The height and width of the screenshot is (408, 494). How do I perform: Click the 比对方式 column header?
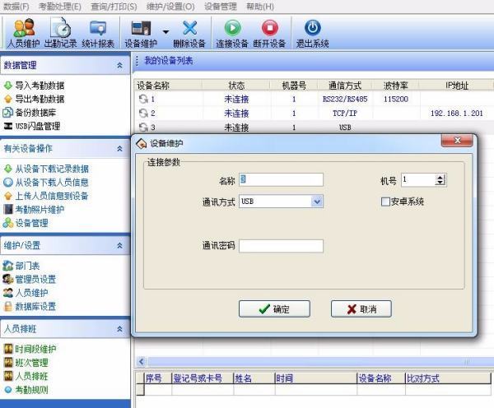pyautogui.click(x=448, y=378)
